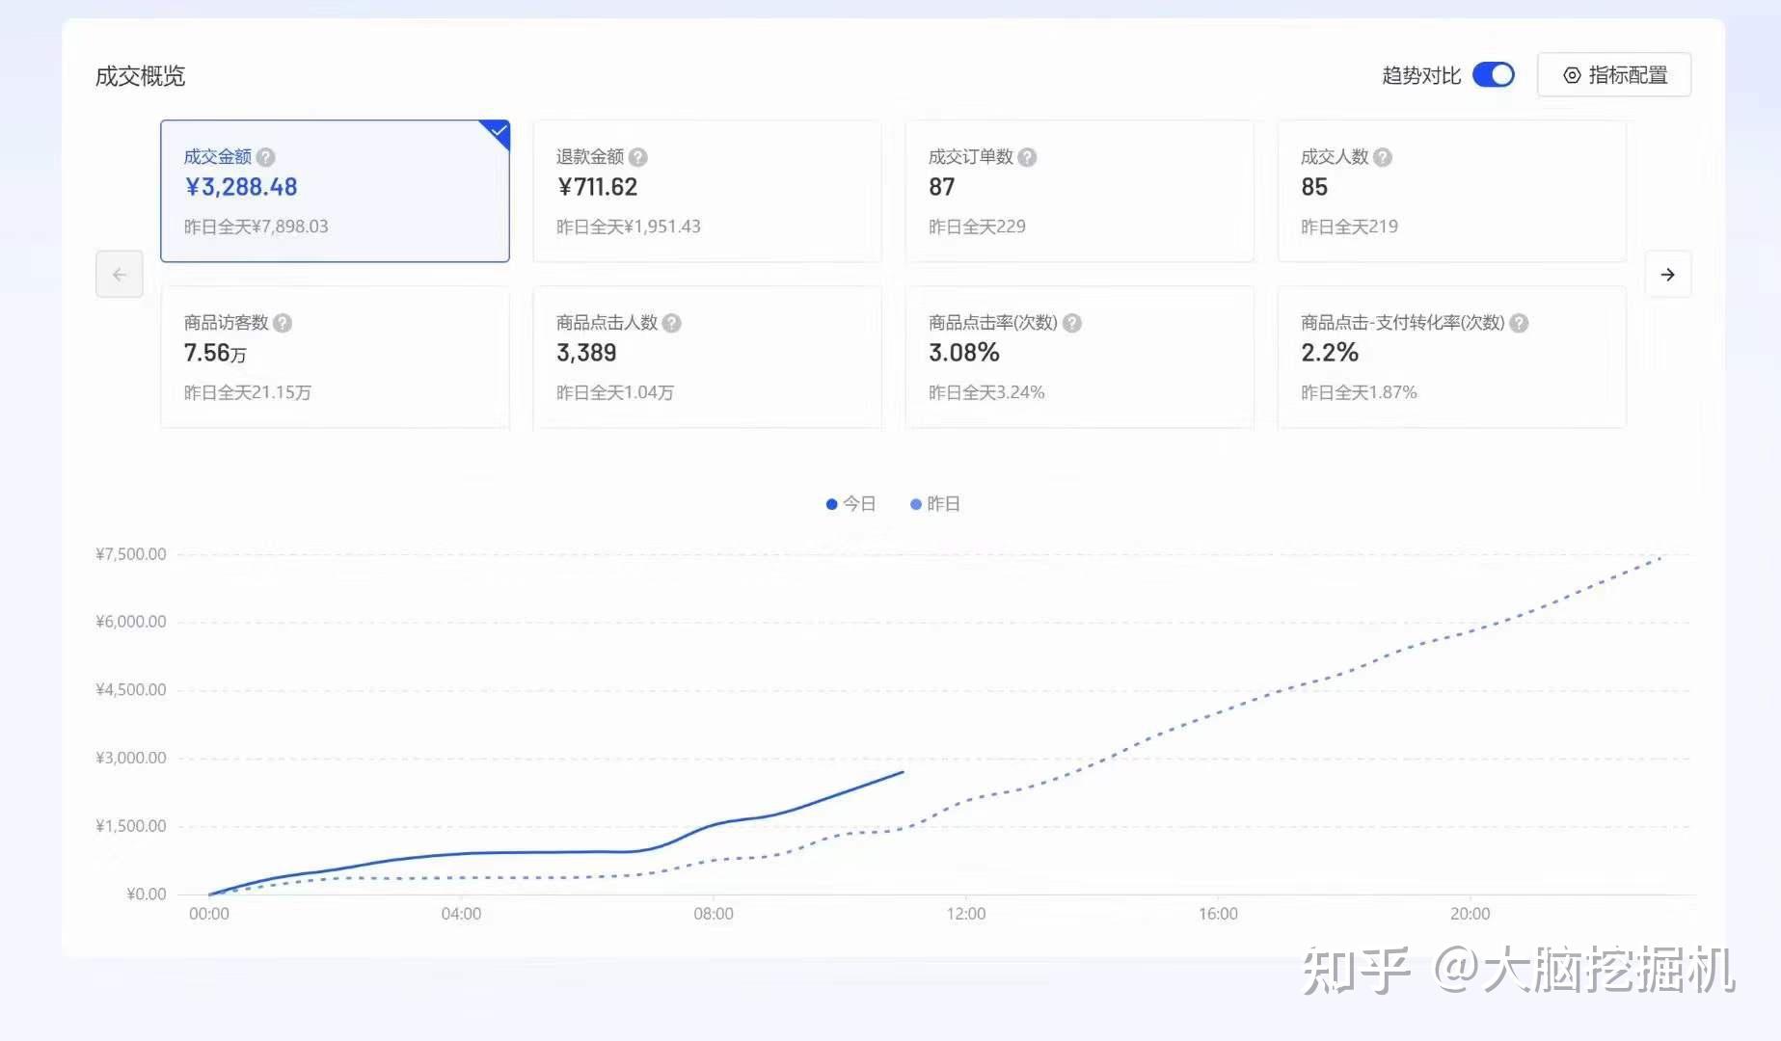Click help icon beside 商品点击-支付转化率(次数)
Viewport: 1781px width, 1041px height.
[x=1520, y=323]
